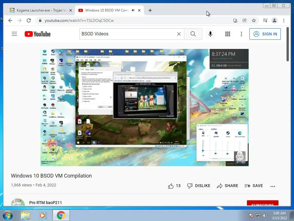Open the Windows Start menu
Image resolution: width=294 pixels, height=221 pixels.
[x=7, y=215]
